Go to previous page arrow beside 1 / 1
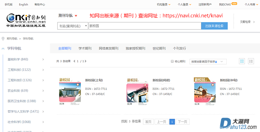Screen dimensions: 260x132 pyautogui.click(x=74, y=61)
